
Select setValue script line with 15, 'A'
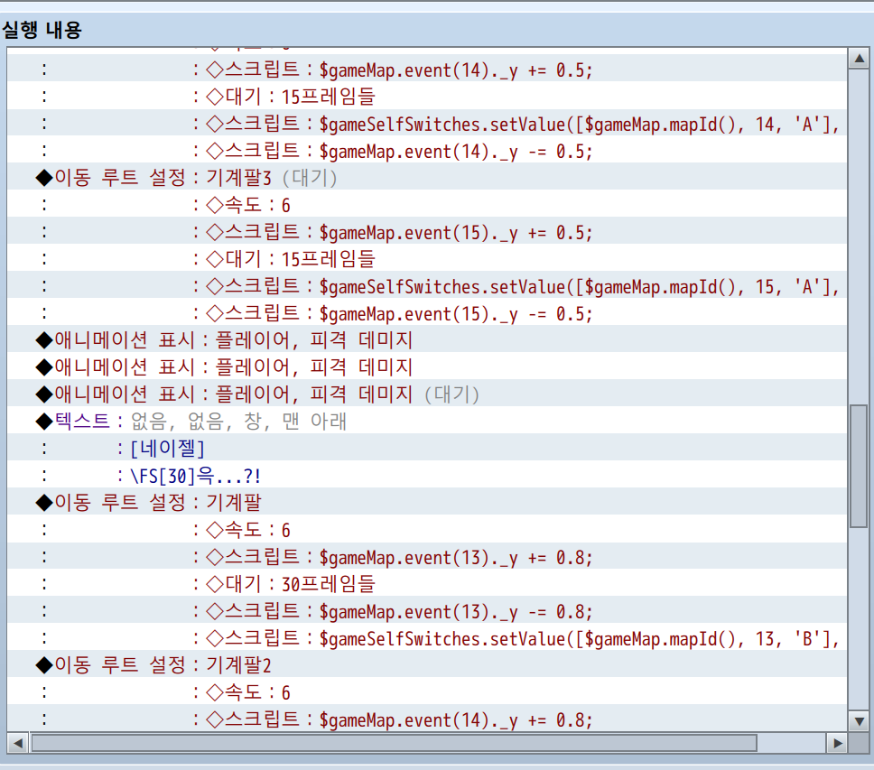point(427,286)
